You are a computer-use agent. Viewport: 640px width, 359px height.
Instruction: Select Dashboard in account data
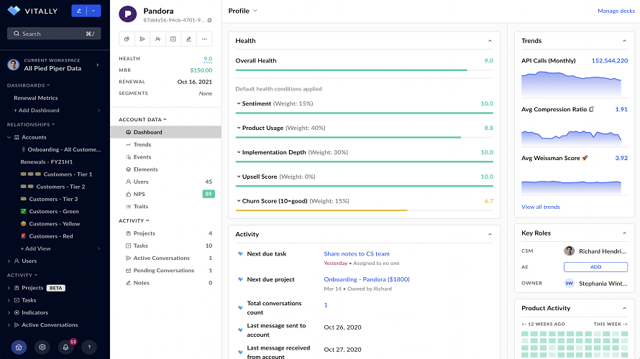(166, 132)
